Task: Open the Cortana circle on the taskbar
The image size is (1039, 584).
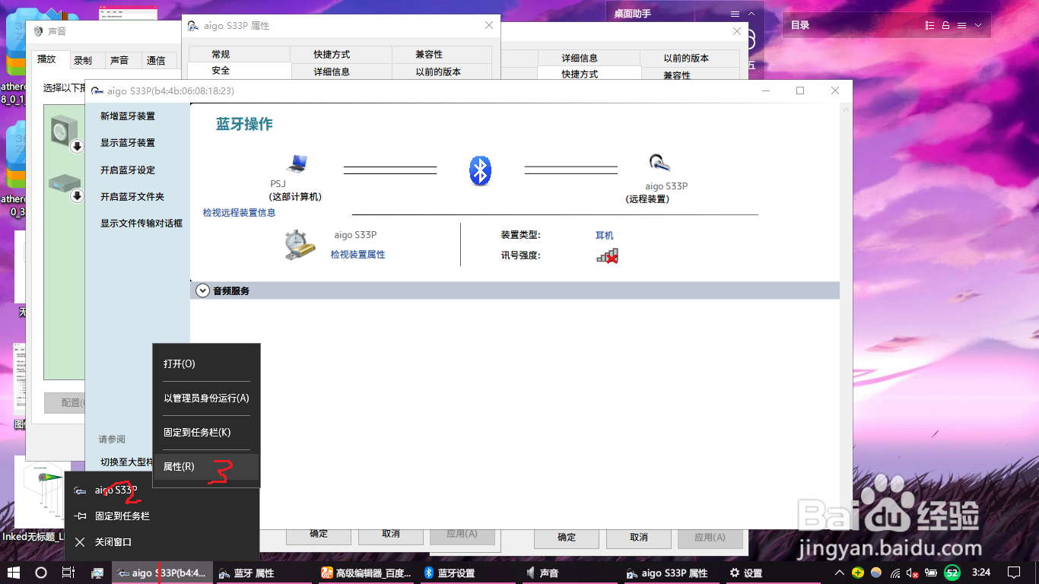Action: 41,573
